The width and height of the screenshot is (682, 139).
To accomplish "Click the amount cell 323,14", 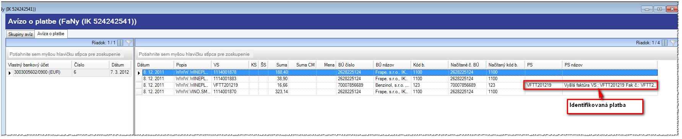I will coord(279,92).
